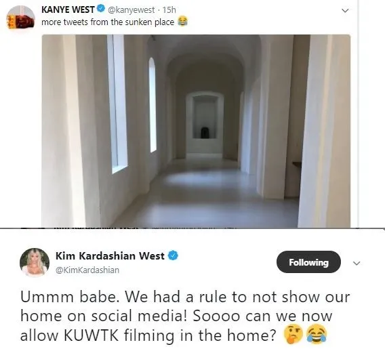Click the crying-laughing emoji ending Kim's tweet

coord(317,334)
